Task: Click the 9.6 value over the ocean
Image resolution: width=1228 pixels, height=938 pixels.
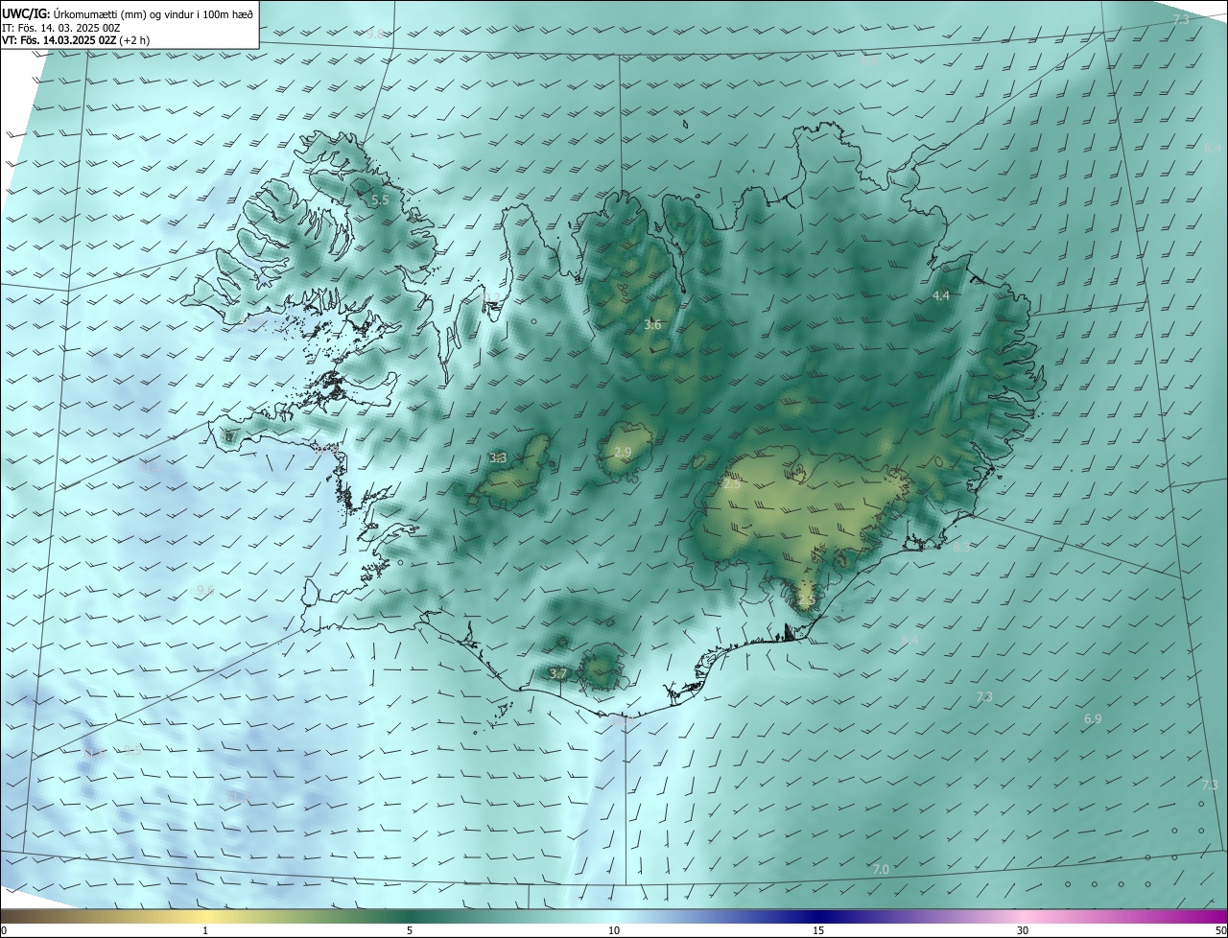Action: click(x=205, y=590)
